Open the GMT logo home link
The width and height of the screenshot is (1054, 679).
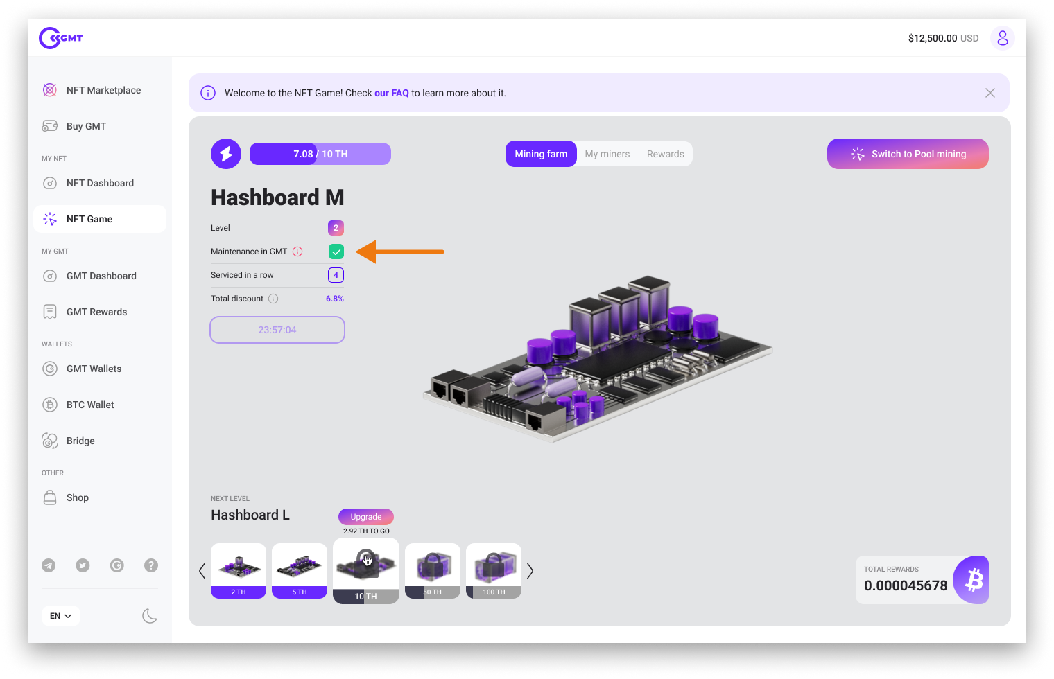pyautogui.click(x=61, y=38)
